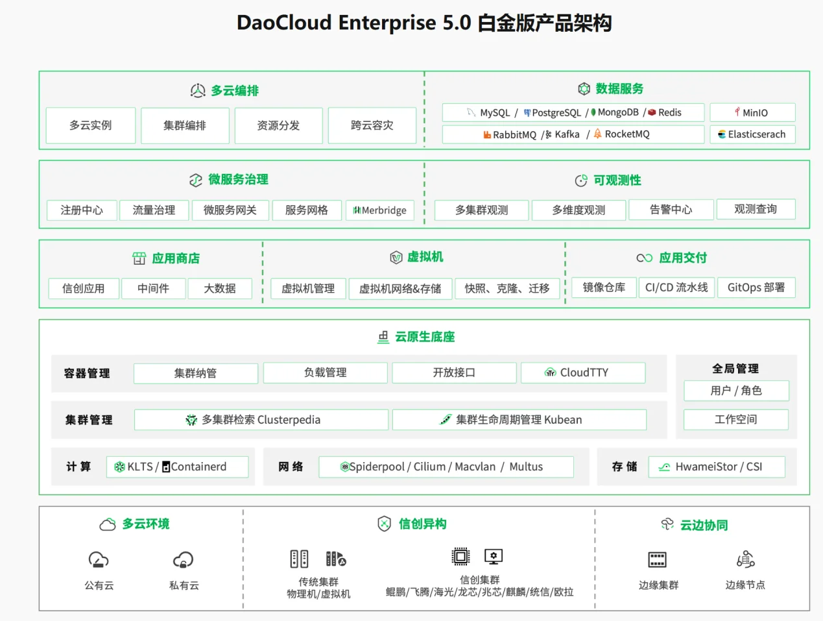The width and height of the screenshot is (823, 621).
Task: Select the 多云实例 box
Action: [x=91, y=125]
